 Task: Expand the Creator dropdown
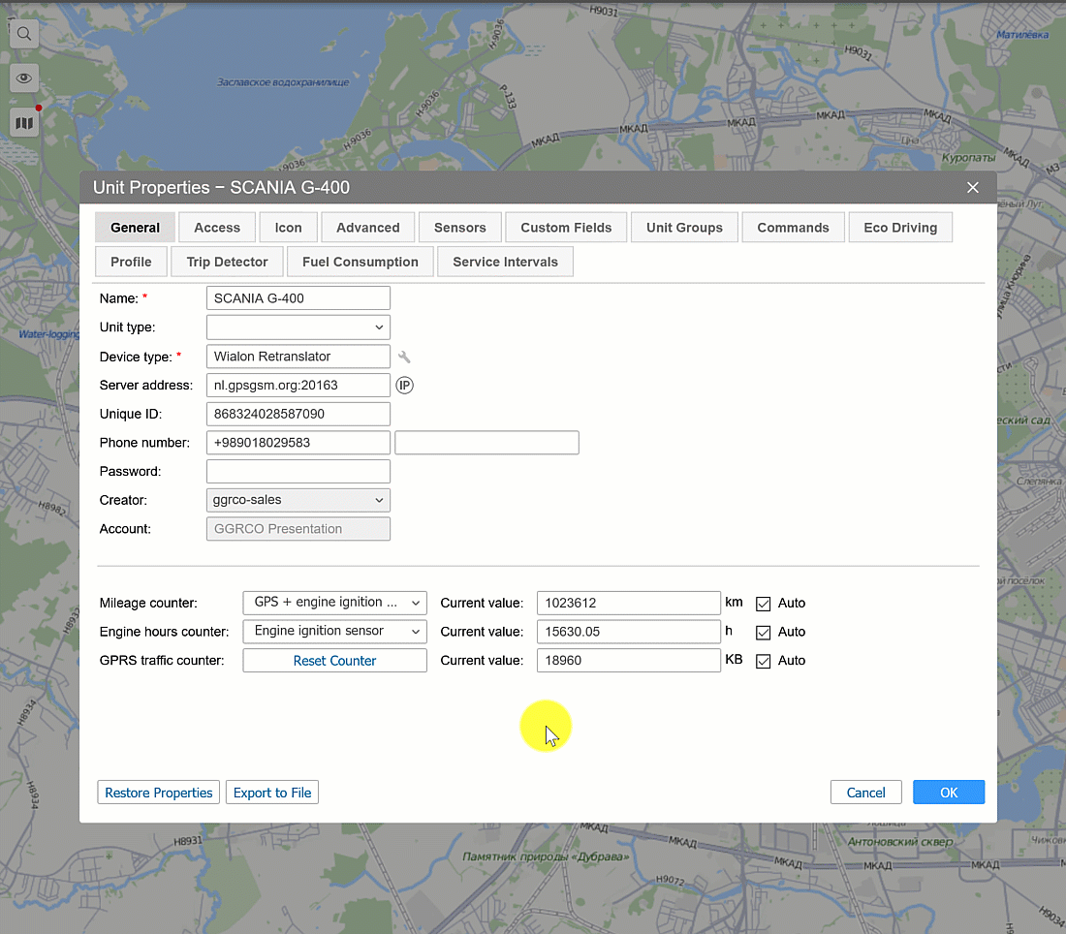click(x=298, y=500)
